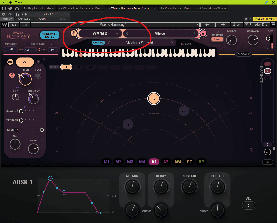Click the Filter slider handle
The height and width of the screenshot is (223, 277).
[x=42, y=130]
